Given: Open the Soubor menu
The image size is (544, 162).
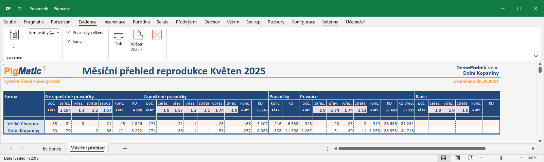Looking at the screenshot, I should pos(11,22).
